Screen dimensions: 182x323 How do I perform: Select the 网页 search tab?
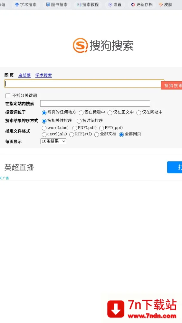pos(9,75)
